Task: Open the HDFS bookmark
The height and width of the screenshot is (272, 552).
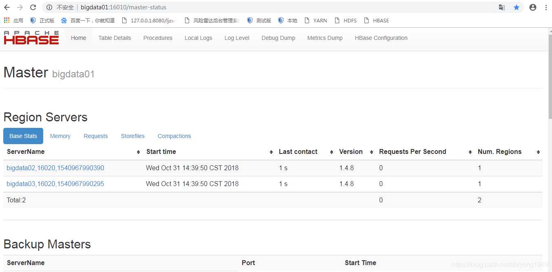Action: pos(345,20)
